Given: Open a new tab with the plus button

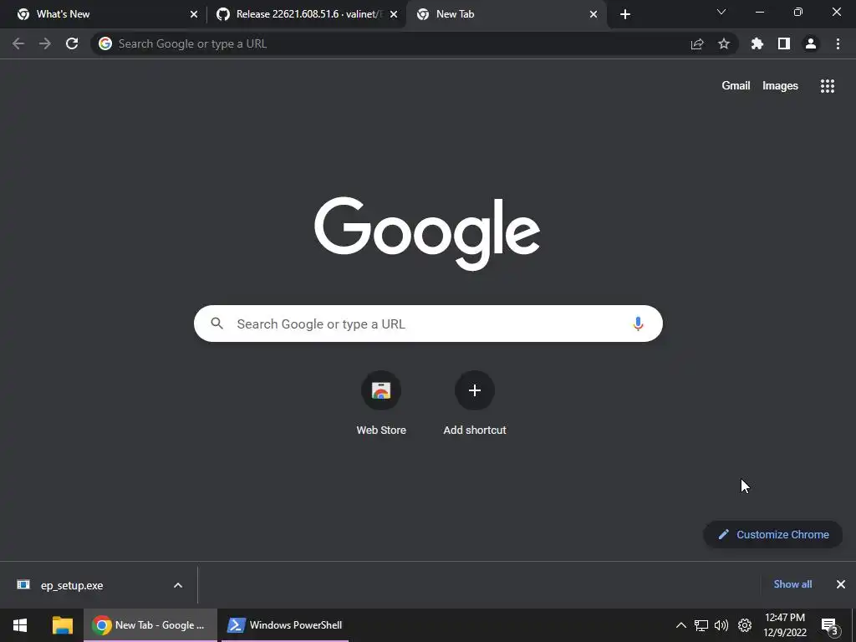Looking at the screenshot, I should click(625, 14).
